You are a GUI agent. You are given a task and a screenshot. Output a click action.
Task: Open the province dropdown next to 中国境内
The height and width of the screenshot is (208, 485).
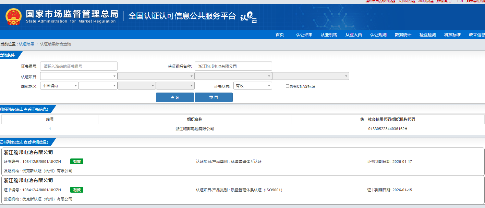[x=98, y=86]
